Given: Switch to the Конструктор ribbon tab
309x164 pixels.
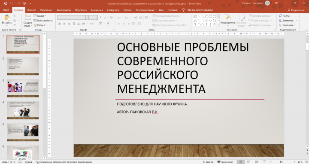Looking at the screenshot, I should point(64,10).
